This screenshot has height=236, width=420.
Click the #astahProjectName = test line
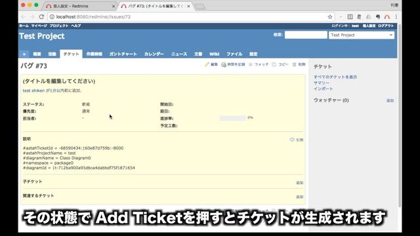[49, 153]
